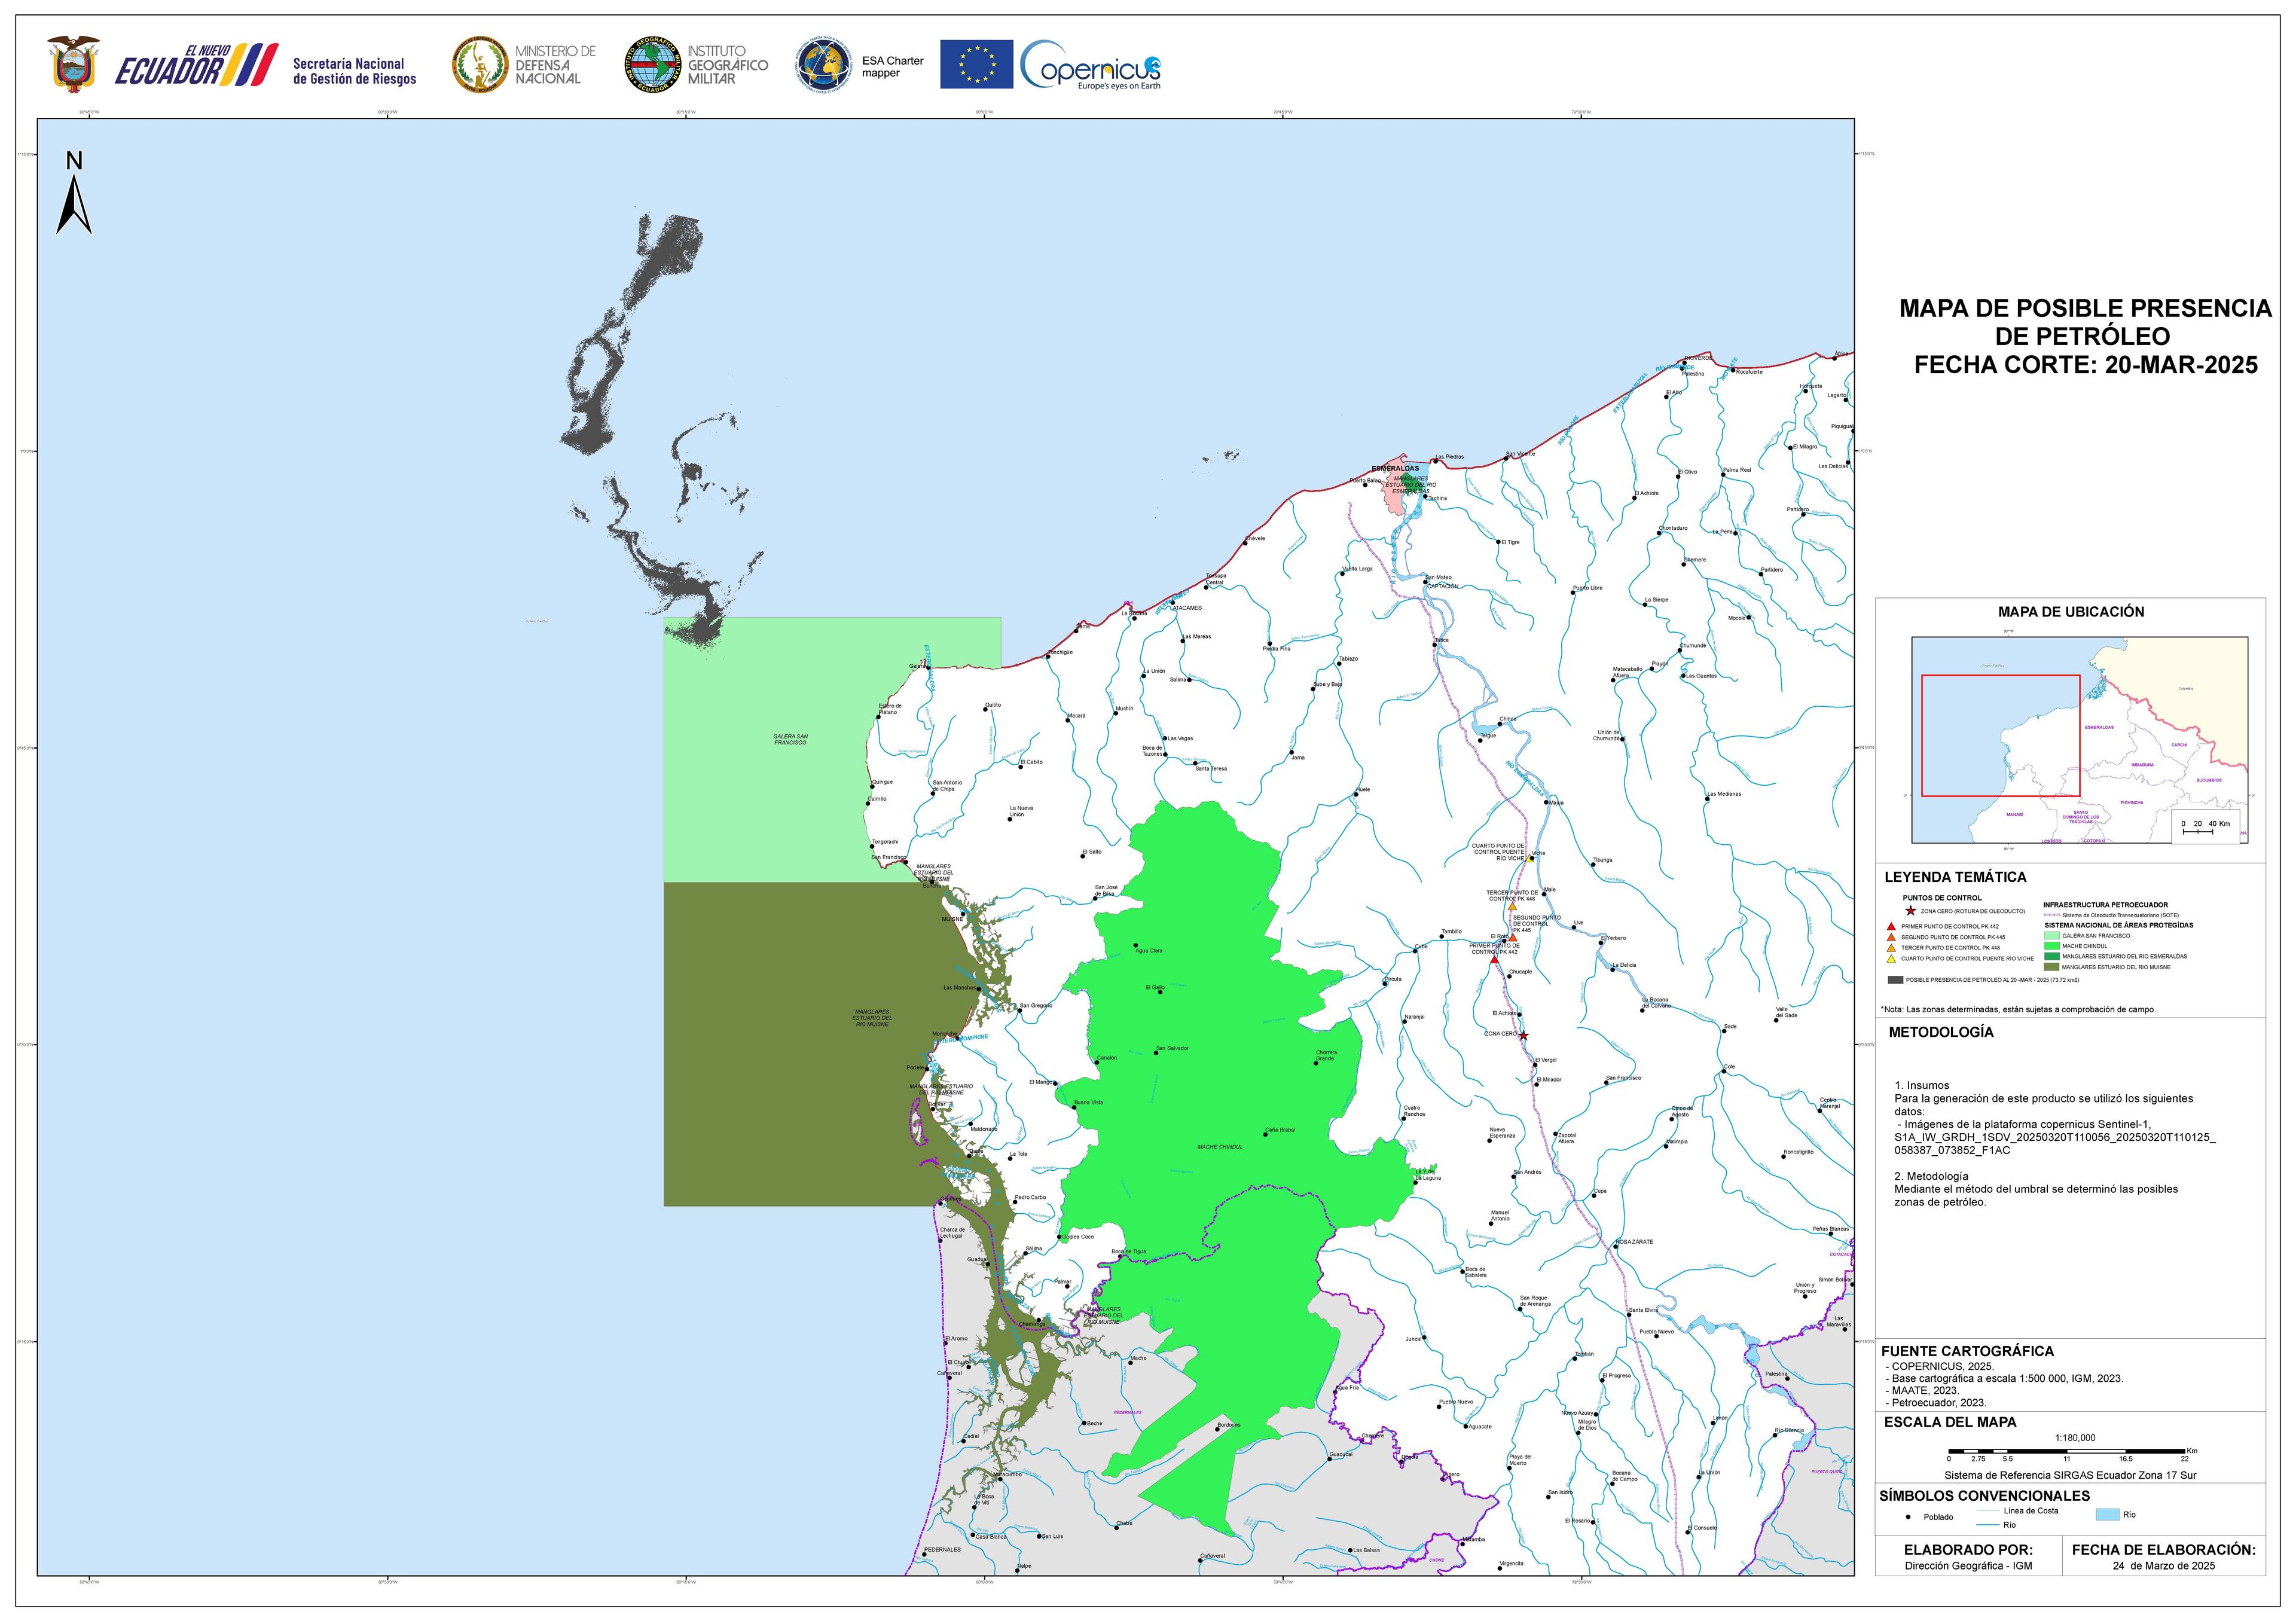Image resolution: width=2296 pixels, height=1624 pixels.
Task: Click the Zona Cero red star in legend
Action: point(1910,911)
